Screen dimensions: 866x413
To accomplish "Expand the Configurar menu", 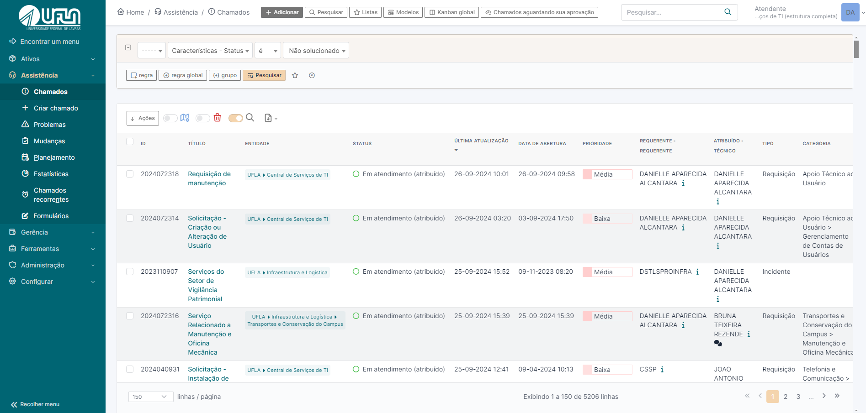I will coord(53,282).
